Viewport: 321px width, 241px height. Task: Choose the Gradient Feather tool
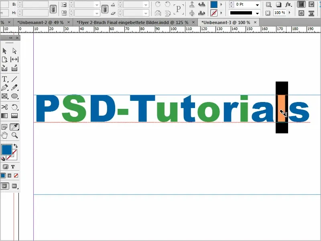14,116
